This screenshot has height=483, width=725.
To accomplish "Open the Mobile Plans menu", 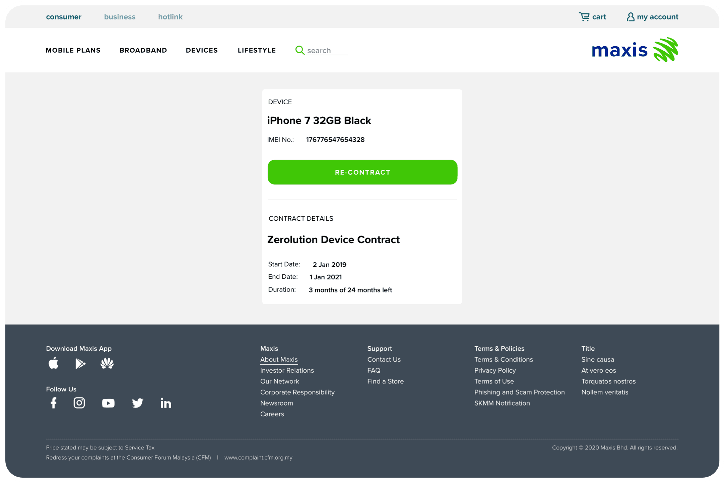I will coord(73,50).
